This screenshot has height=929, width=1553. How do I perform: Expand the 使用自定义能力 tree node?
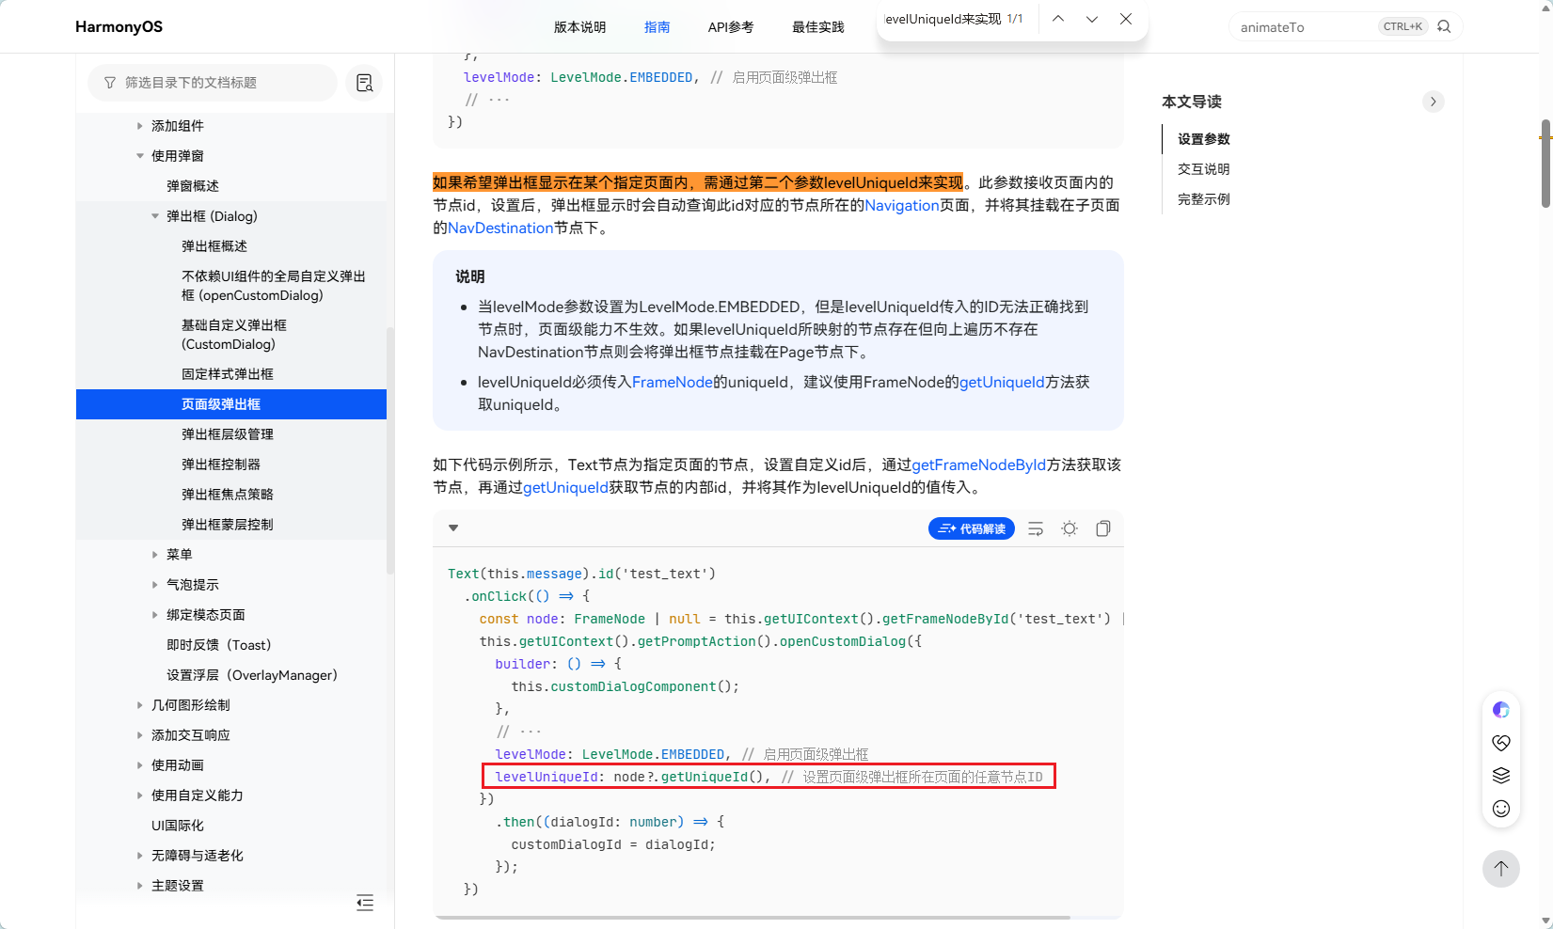pyautogui.click(x=140, y=795)
